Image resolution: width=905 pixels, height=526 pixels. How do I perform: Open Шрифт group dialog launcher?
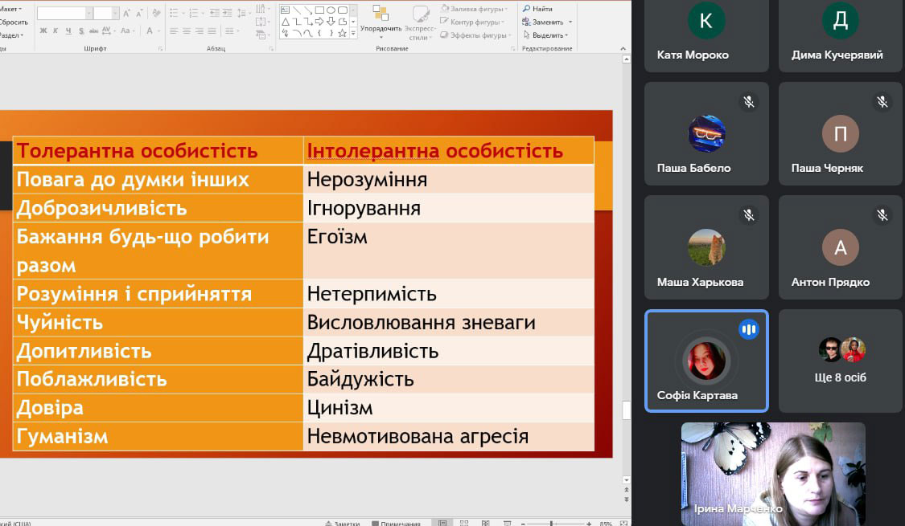point(160,50)
